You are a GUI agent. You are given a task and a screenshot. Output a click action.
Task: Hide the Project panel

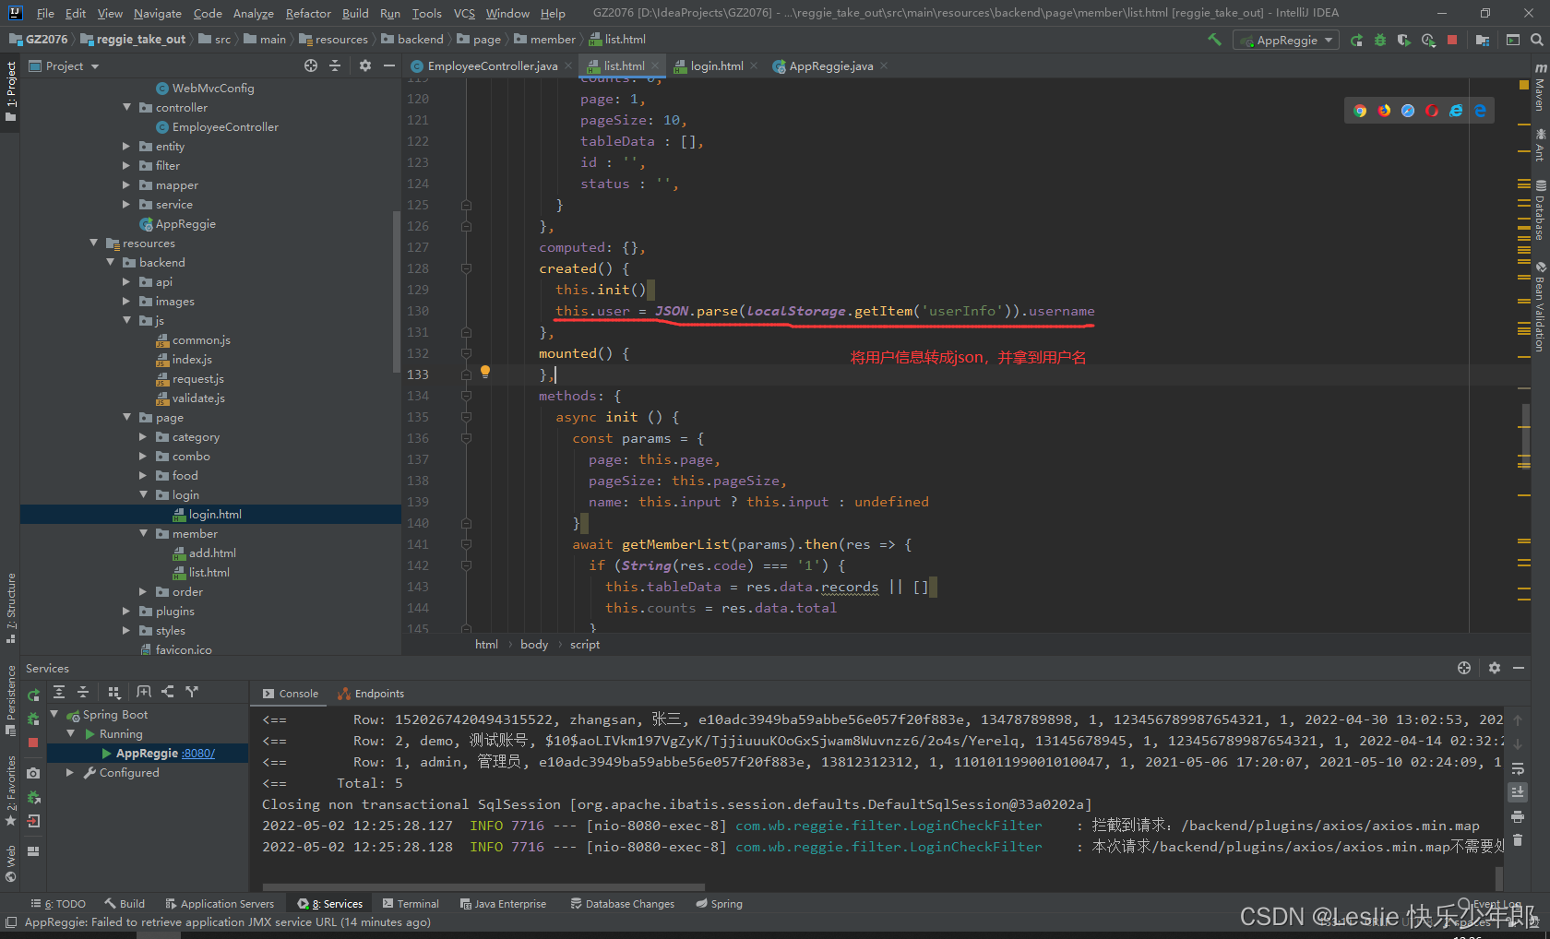pos(389,65)
